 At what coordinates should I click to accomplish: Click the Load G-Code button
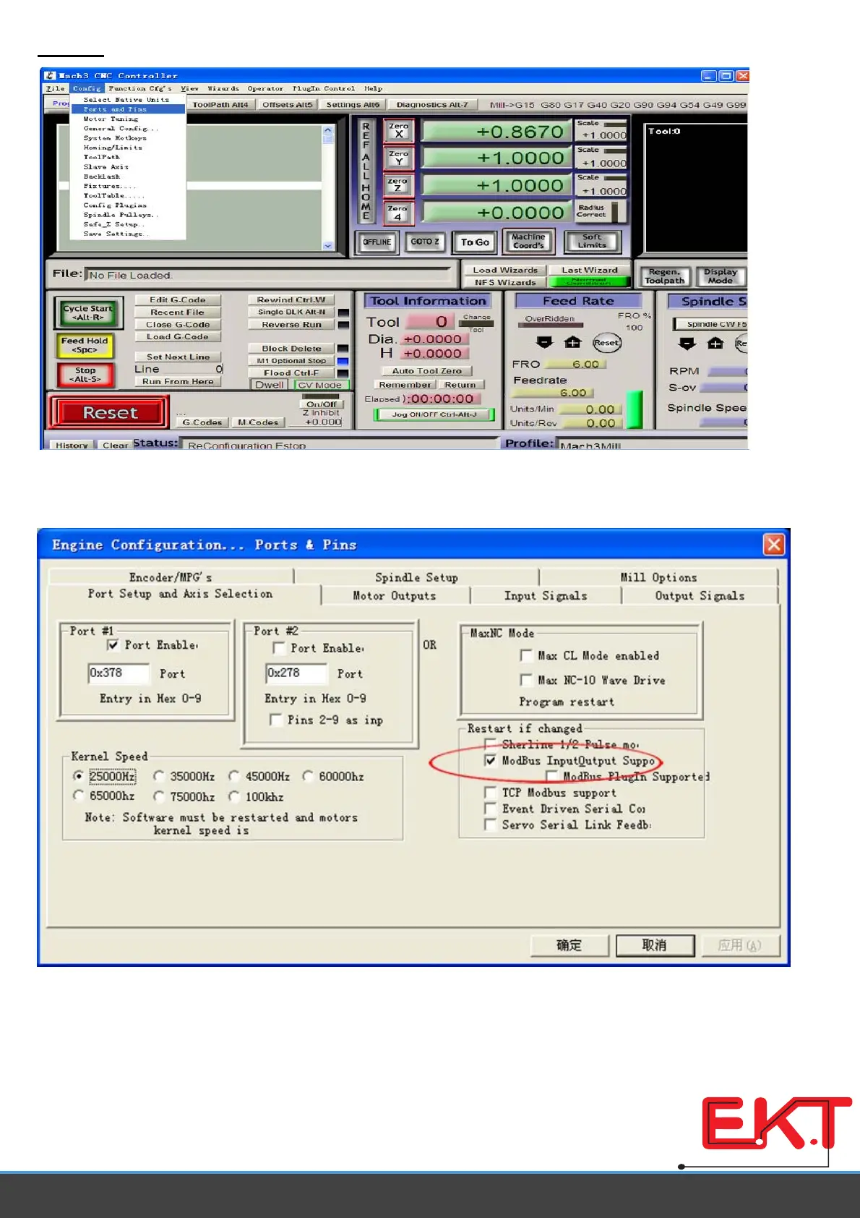[178, 336]
